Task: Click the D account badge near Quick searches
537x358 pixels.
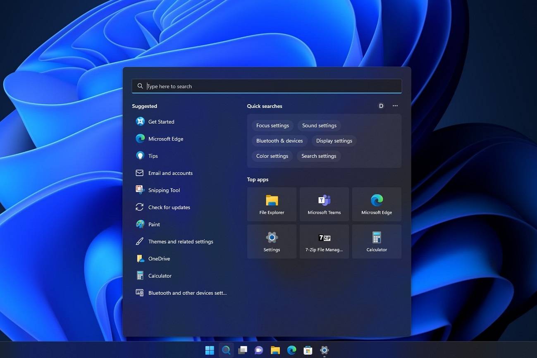Action: click(381, 106)
